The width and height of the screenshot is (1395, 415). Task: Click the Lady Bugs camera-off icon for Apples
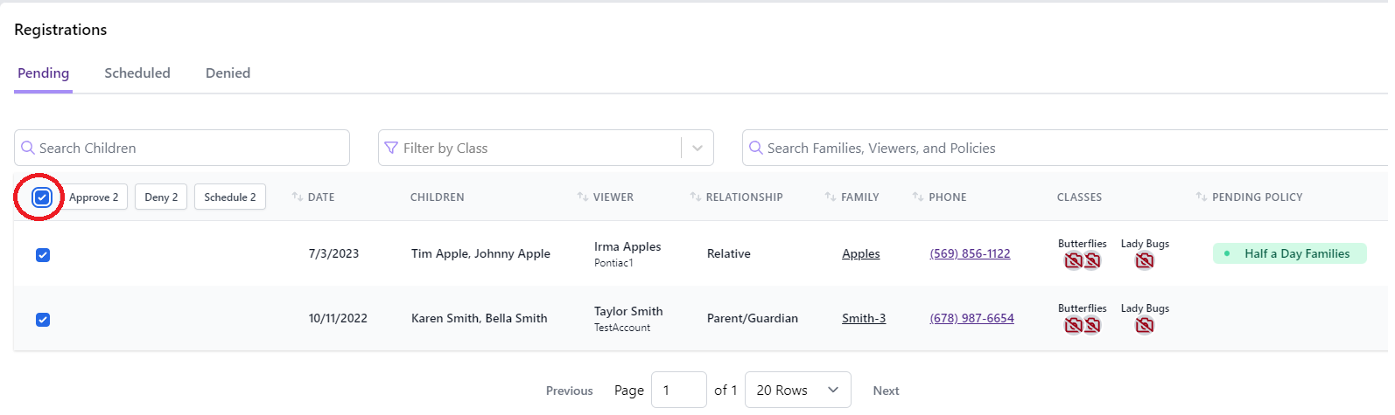tap(1144, 260)
